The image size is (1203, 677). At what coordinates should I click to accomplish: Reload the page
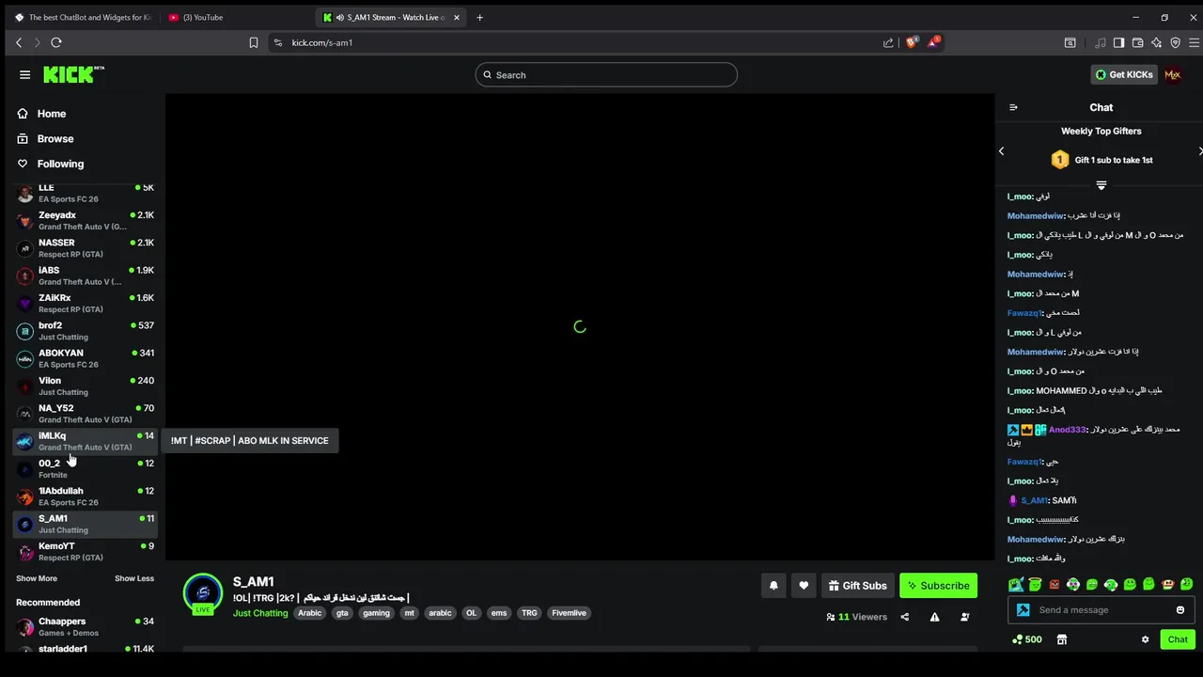click(x=56, y=42)
